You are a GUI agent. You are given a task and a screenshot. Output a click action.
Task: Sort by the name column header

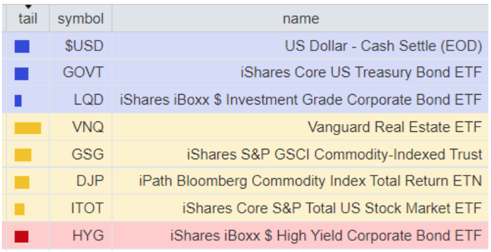click(300, 18)
